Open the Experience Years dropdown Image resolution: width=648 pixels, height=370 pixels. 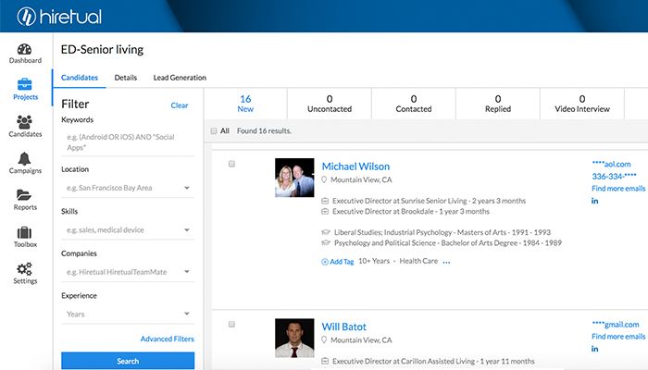click(x=128, y=314)
